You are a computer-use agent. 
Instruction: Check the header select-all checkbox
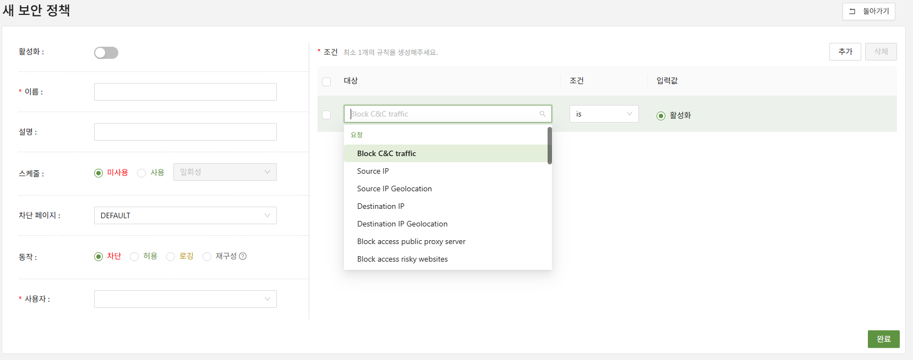326,82
